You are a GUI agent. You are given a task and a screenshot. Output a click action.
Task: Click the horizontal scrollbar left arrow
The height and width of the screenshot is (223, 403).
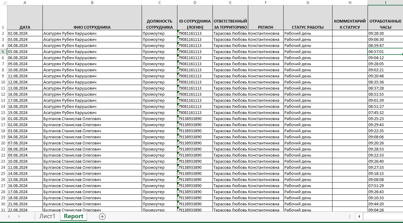click(359, 216)
